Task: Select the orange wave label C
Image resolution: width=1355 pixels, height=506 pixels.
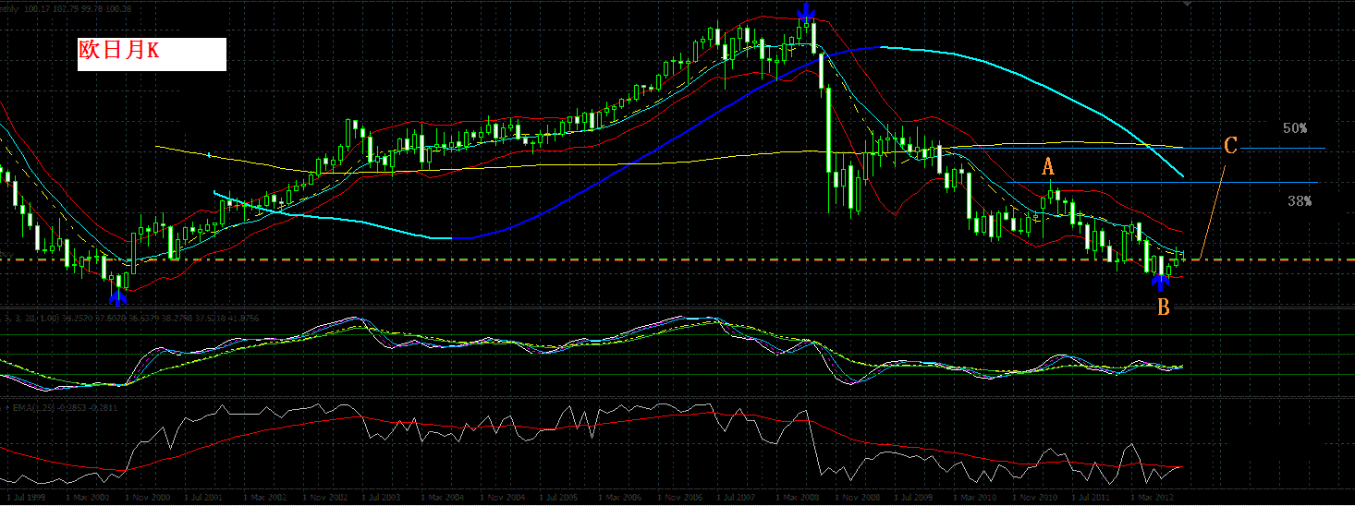Action: click(x=1230, y=146)
